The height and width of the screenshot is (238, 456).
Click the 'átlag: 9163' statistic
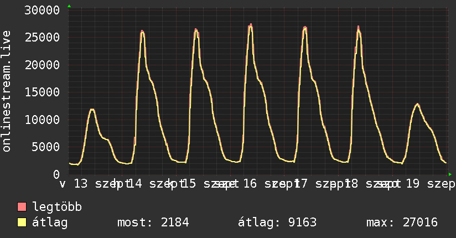[277, 223]
